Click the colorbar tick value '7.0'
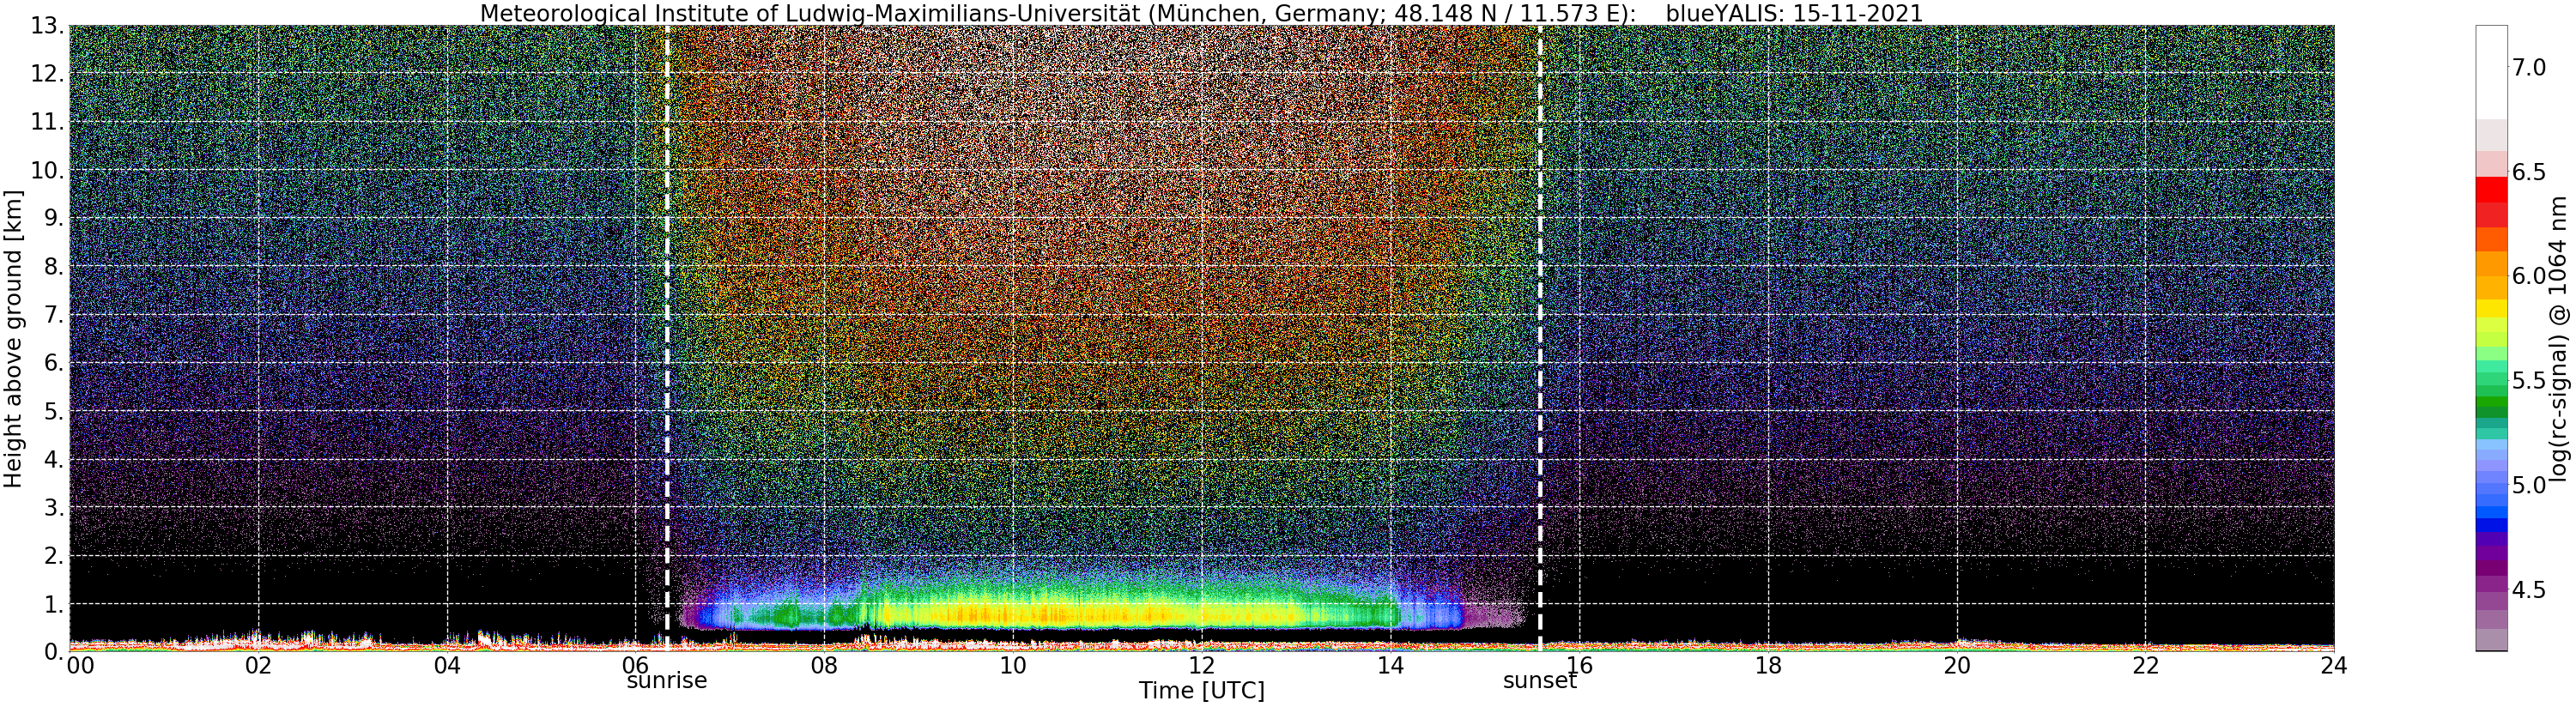The width and height of the screenshot is (2576, 707). pos(2529,68)
